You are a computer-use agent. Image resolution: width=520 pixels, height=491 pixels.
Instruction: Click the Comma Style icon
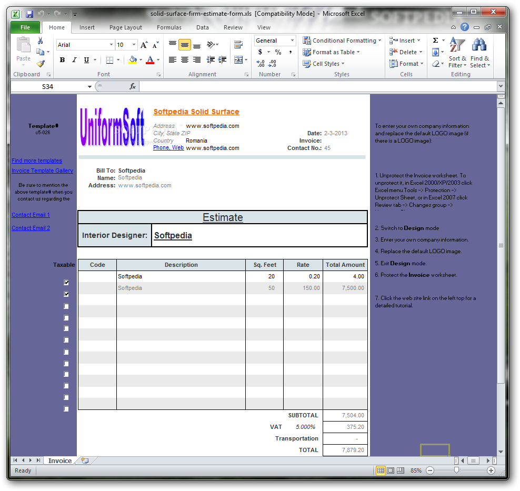tap(291, 52)
